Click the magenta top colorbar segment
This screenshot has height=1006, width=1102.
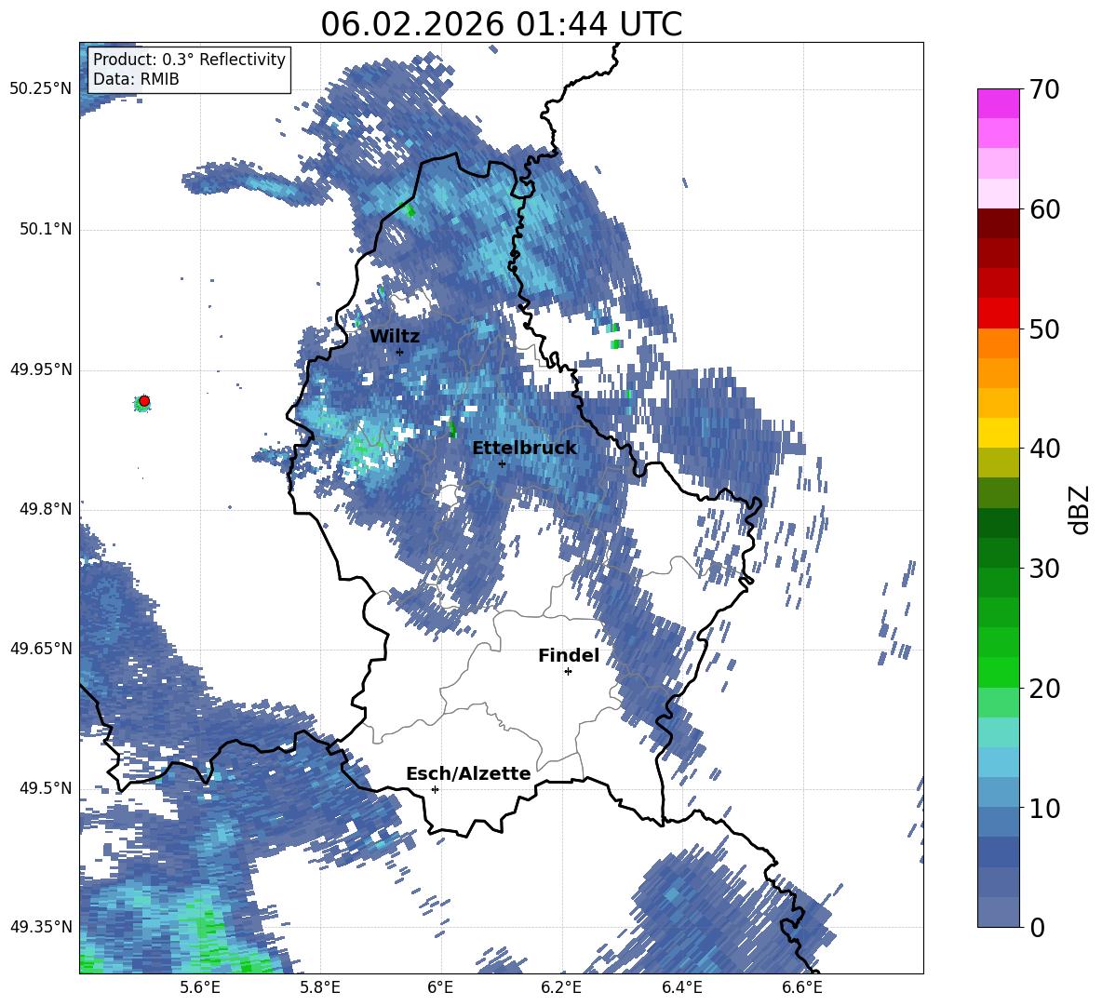(x=998, y=104)
